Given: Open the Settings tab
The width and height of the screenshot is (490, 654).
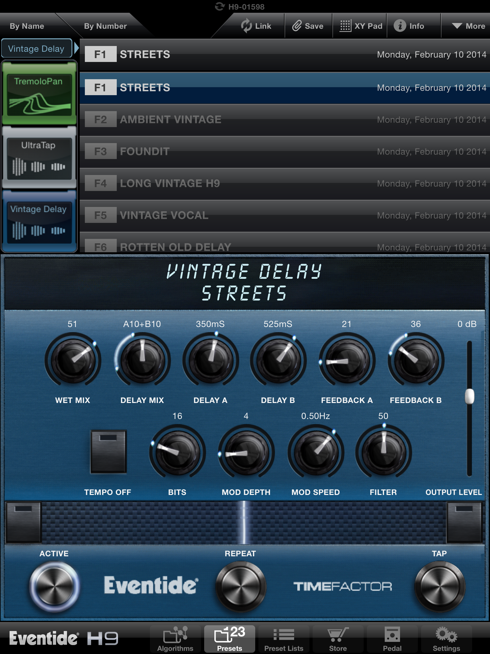Looking at the screenshot, I should tap(446, 639).
